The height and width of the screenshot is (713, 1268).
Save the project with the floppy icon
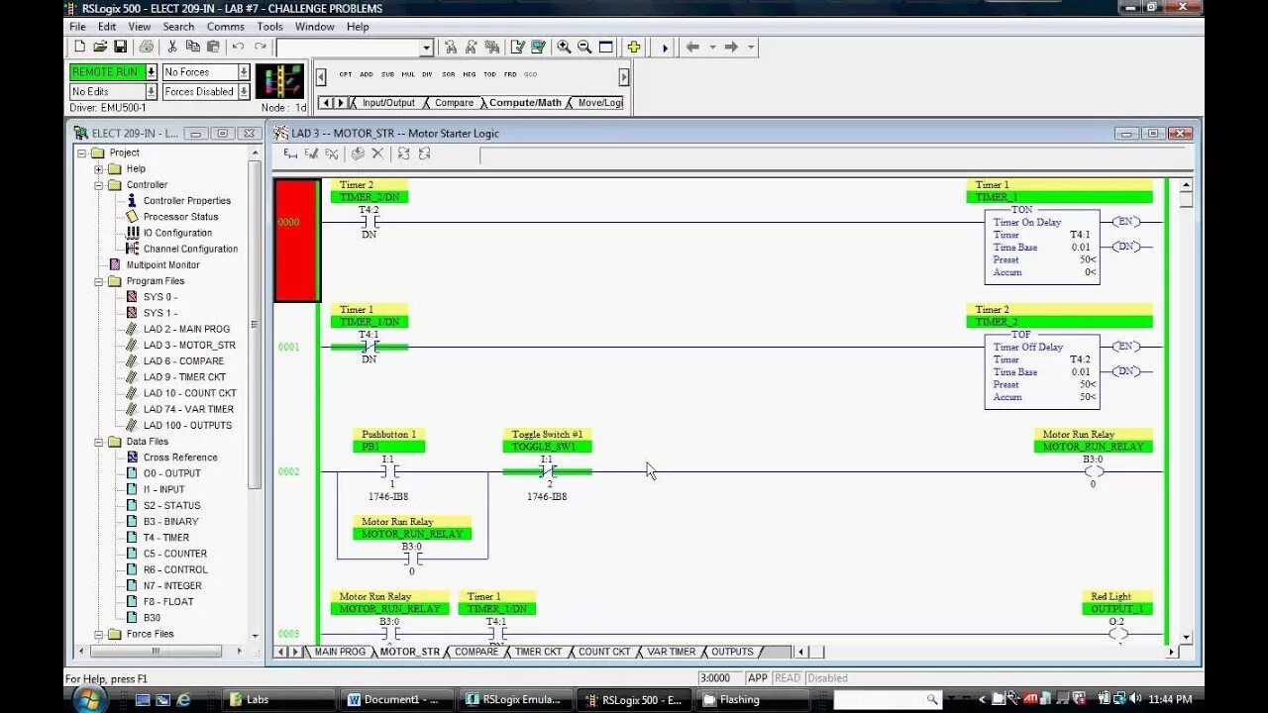[120, 47]
